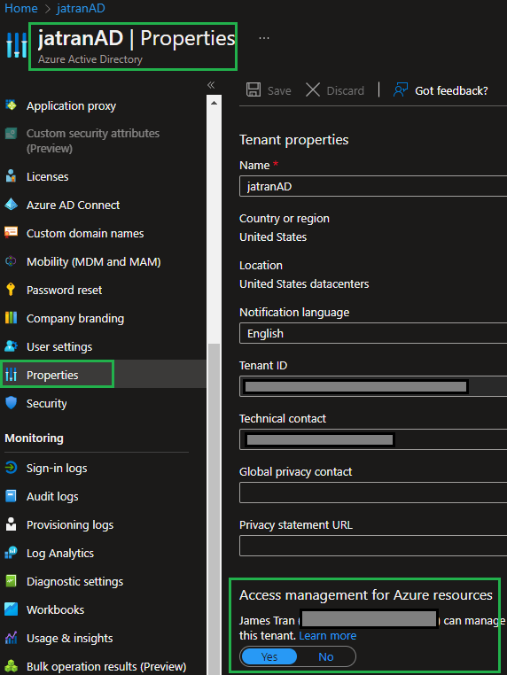Click the Custom security attributes icon

coord(11,134)
